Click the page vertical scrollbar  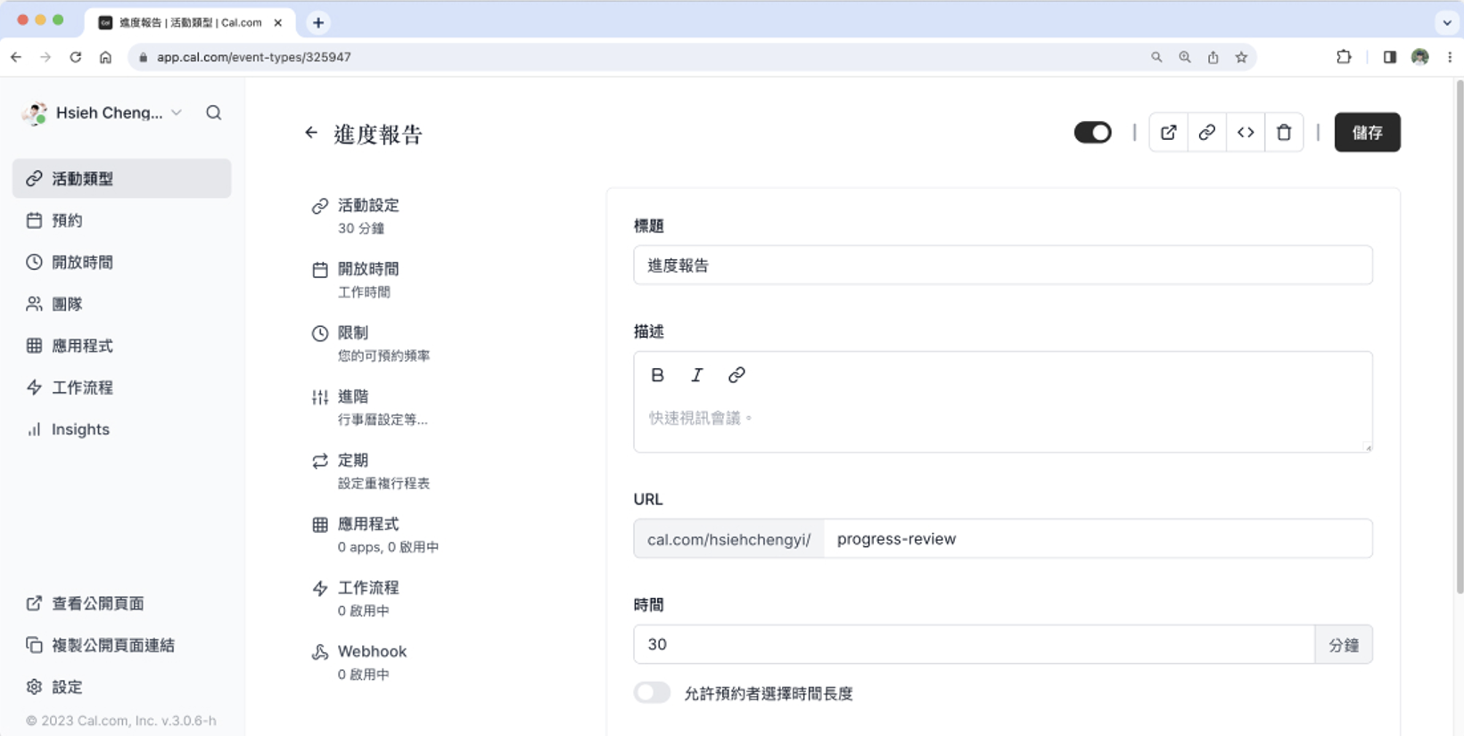1459,337
